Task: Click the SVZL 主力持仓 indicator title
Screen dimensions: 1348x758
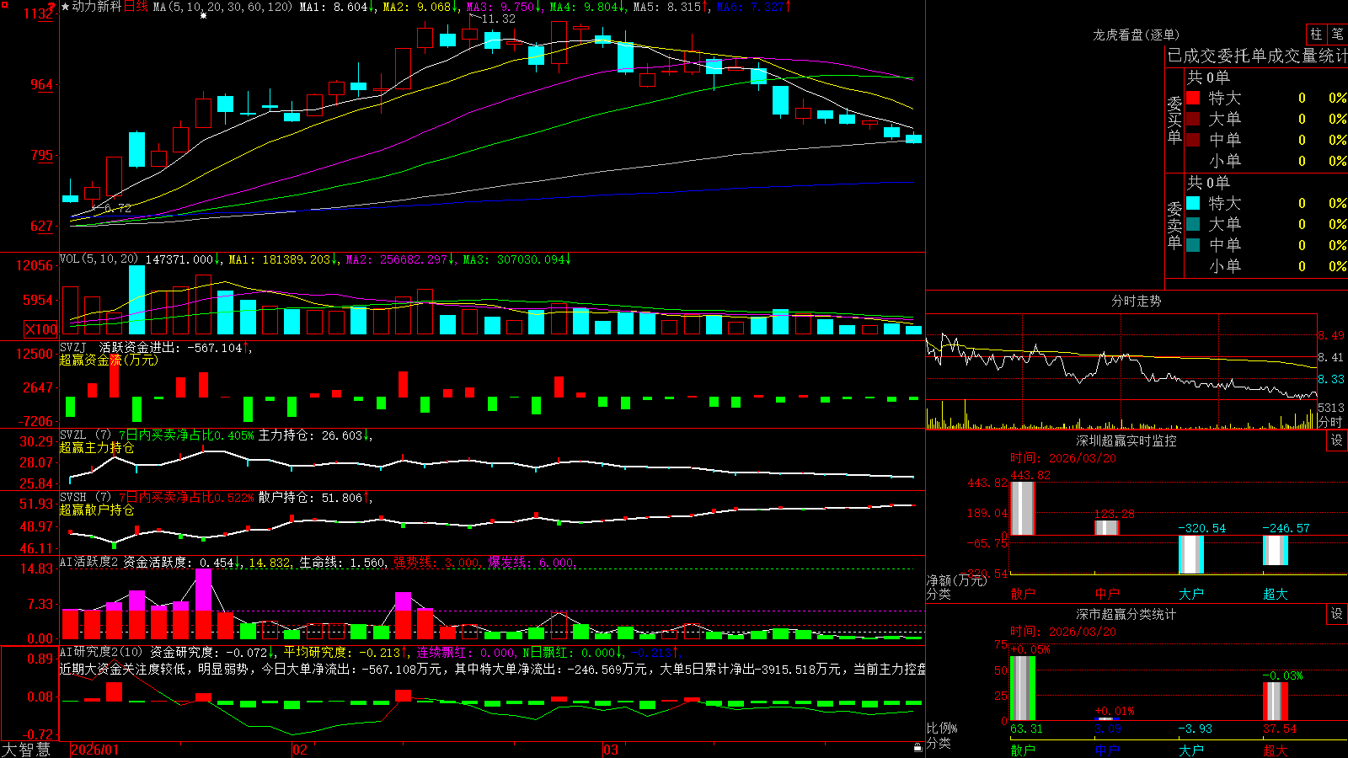Action: 85,435
